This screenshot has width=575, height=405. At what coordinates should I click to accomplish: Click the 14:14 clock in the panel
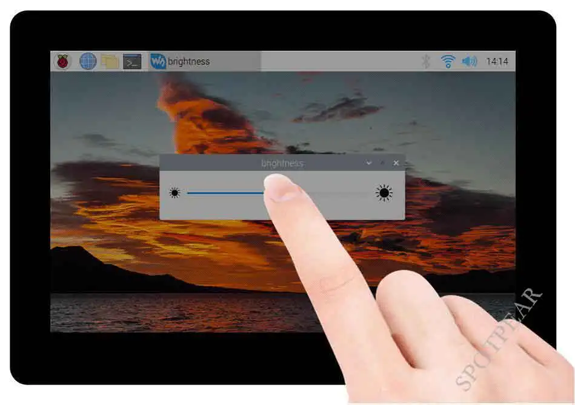click(497, 61)
